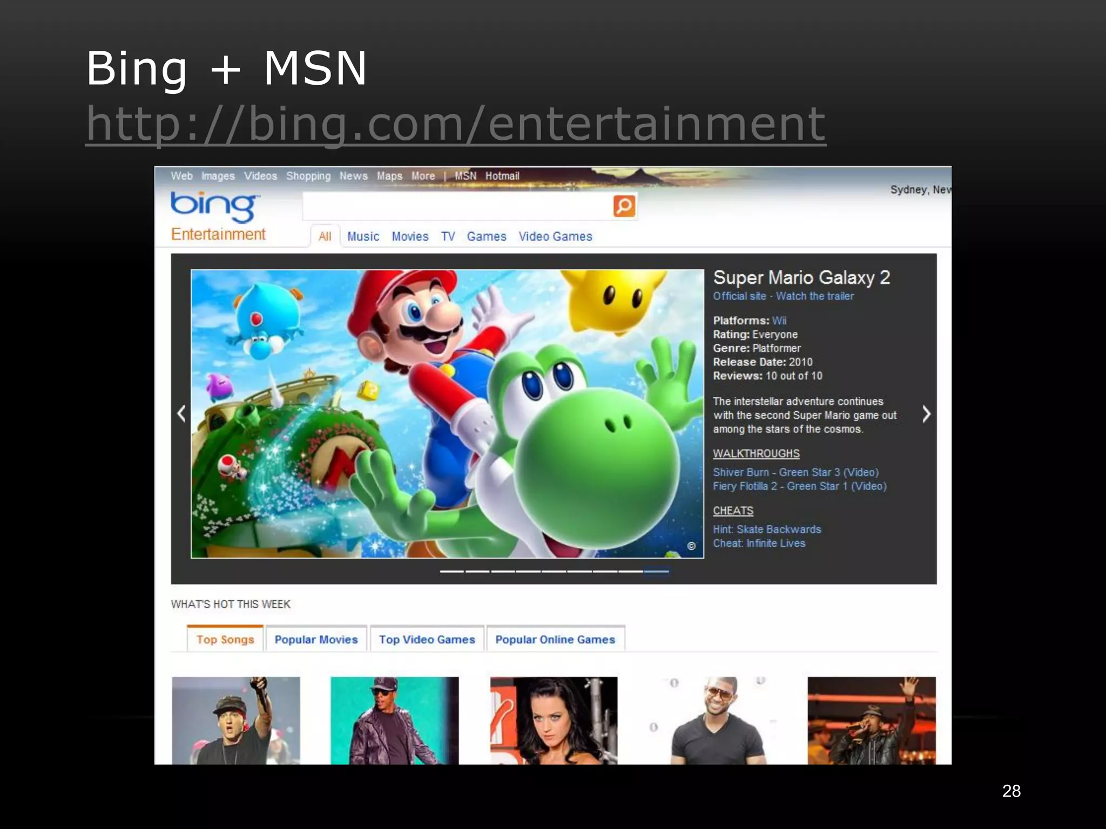The height and width of the screenshot is (829, 1106).
Task: Select the Top Video Games tab
Action: (x=427, y=640)
